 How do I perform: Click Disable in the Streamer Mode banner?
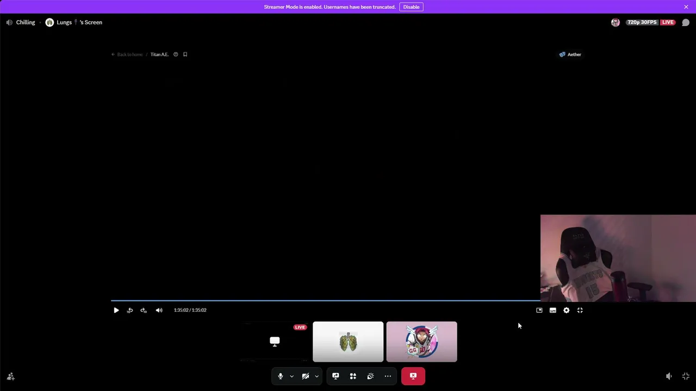click(411, 7)
